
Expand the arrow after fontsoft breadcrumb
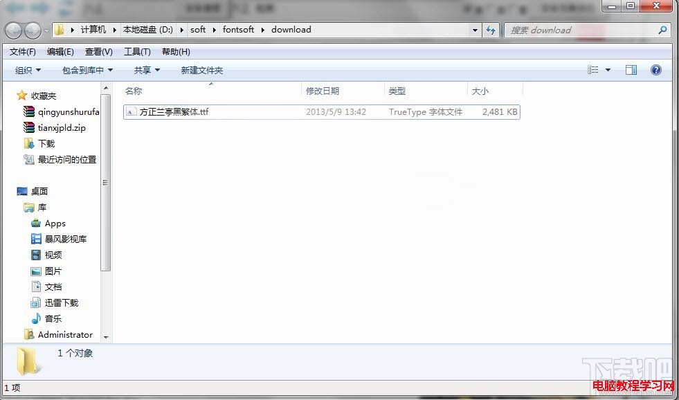click(262, 30)
